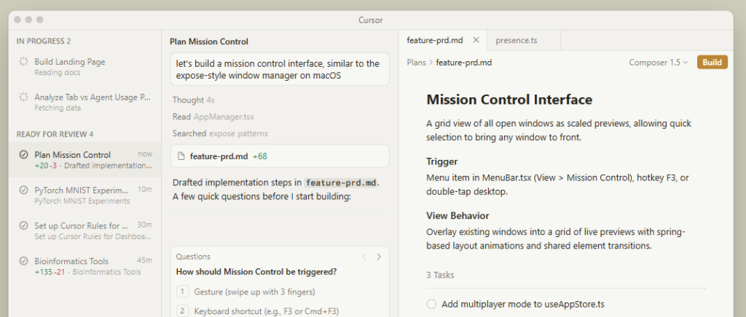Screen dimensions: 746x317
Task: Click +135 -21 diff stats on Bioinformatics
Action: (x=50, y=272)
